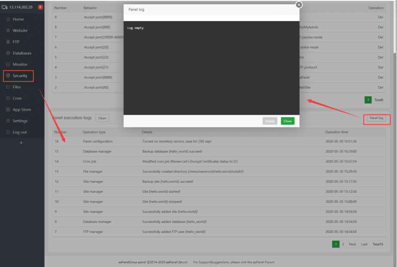
Task: Expand the sidebar with the plus button
Action: (21, 143)
